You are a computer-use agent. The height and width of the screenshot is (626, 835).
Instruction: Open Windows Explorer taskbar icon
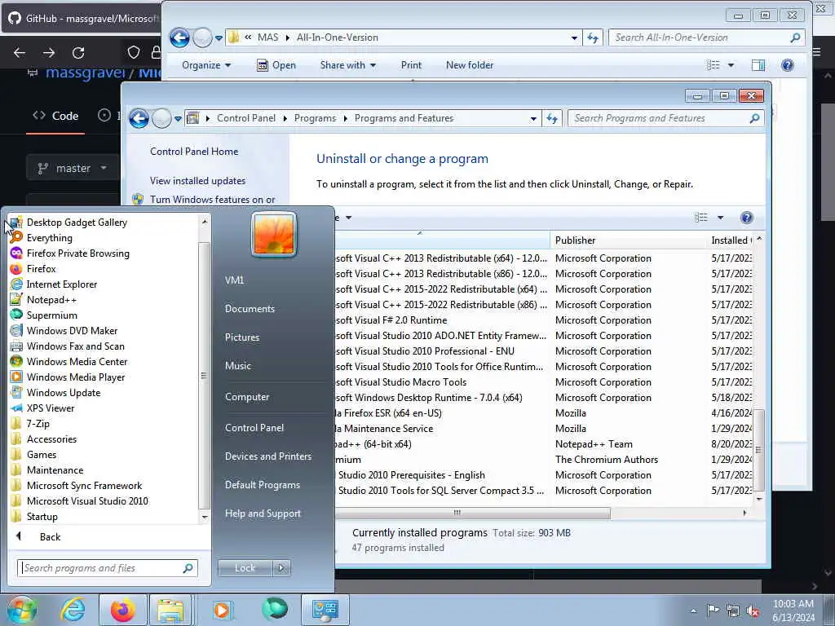(x=170, y=610)
